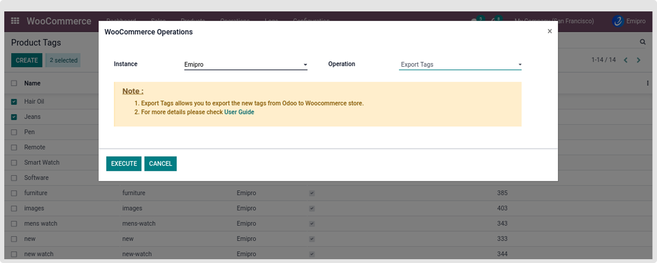The image size is (657, 263).
Task: Click the mens-watch slug cell
Action: pos(139,224)
